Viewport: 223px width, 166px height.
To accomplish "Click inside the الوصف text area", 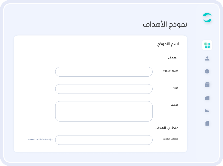I will click(x=104, y=111).
